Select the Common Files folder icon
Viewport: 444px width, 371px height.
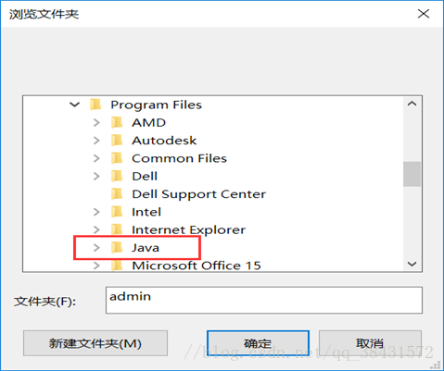pos(117,158)
